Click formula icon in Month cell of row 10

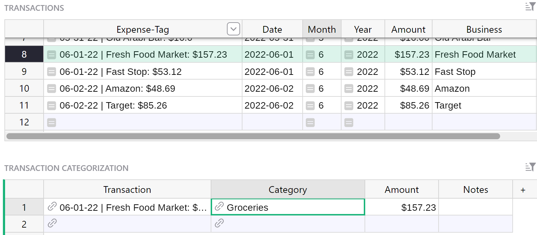pos(310,88)
